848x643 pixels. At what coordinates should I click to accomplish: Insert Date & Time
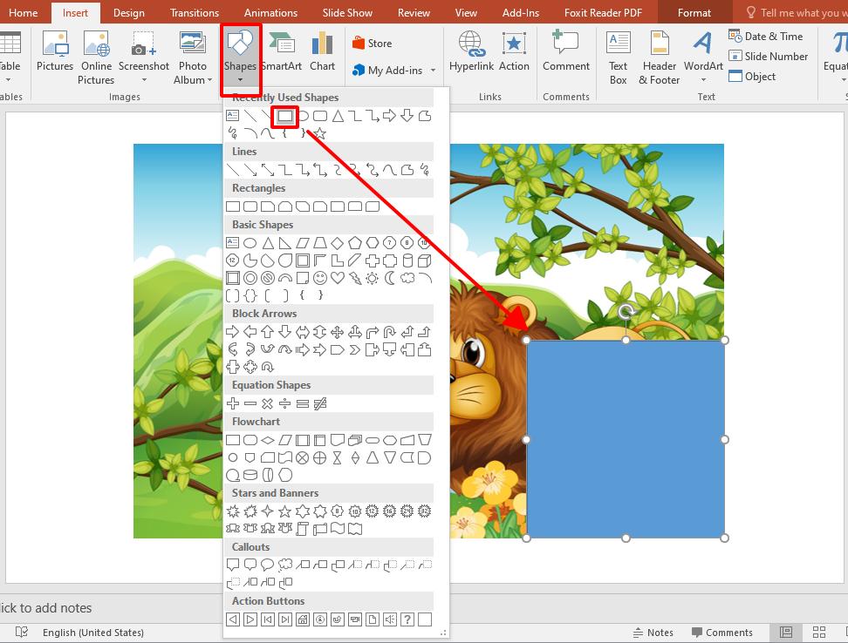(767, 36)
